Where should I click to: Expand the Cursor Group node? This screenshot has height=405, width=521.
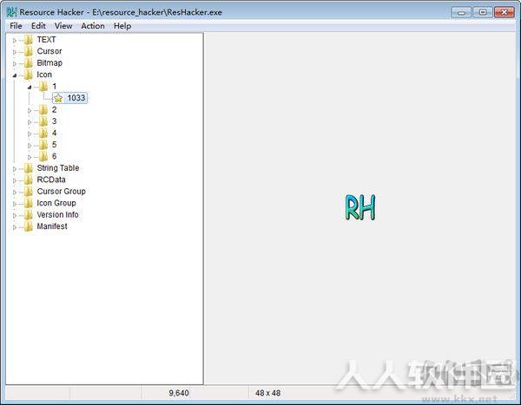pyautogui.click(x=15, y=193)
